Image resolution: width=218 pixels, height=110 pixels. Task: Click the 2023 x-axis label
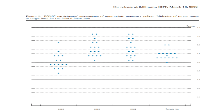[97, 109]
